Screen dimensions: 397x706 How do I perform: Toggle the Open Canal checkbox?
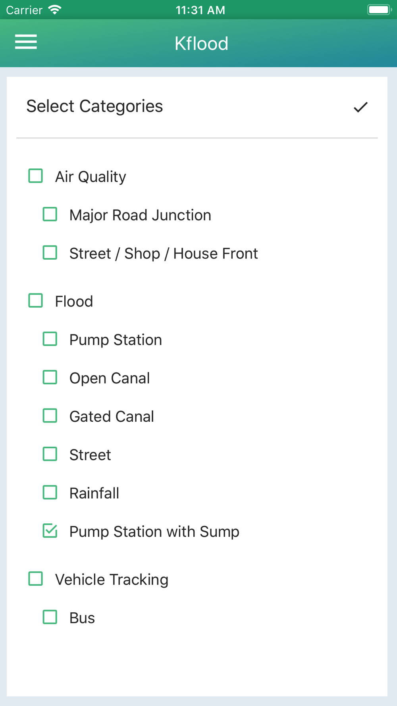click(x=50, y=377)
